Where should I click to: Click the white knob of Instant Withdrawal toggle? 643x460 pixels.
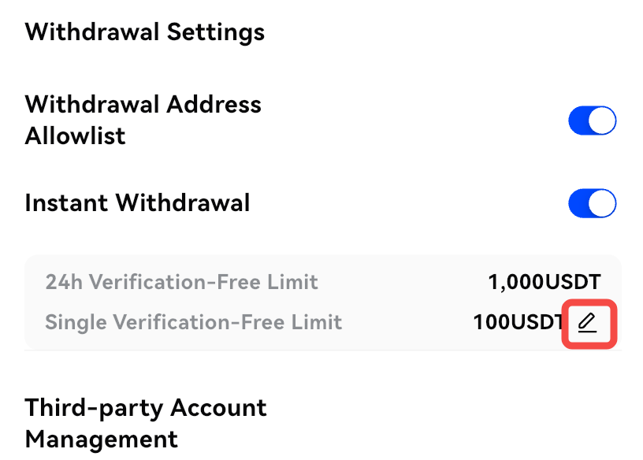[x=602, y=203]
